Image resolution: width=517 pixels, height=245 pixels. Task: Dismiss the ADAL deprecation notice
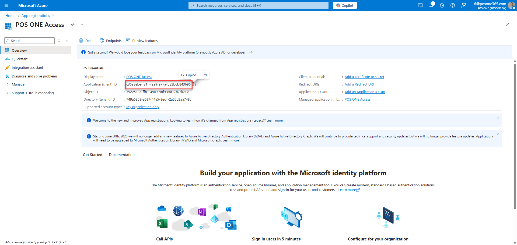498,134
